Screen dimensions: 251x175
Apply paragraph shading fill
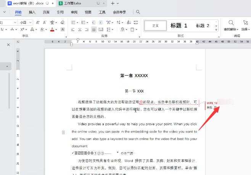click(122, 29)
